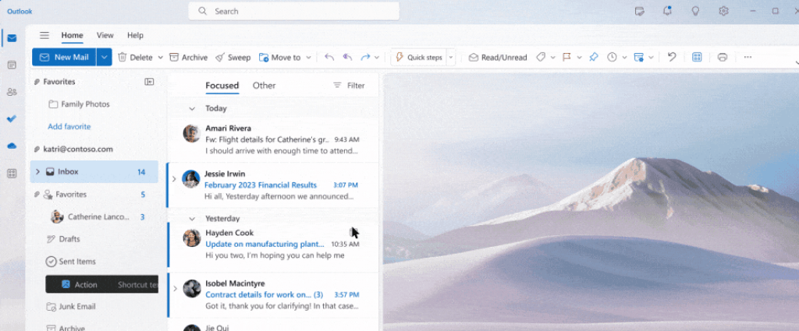Open the Delete dropdown arrow
Viewport: 799px width, 331px height.
click(x=160, y=58)
